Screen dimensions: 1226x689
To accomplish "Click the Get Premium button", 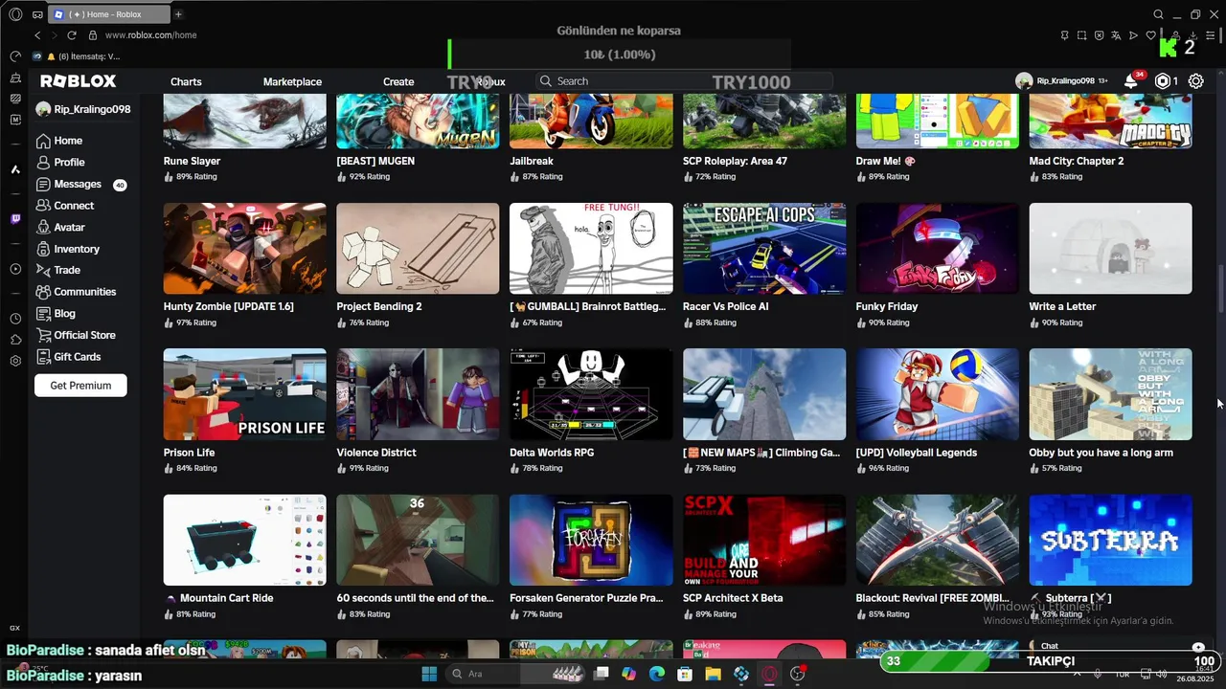I will tap(80, 386).
